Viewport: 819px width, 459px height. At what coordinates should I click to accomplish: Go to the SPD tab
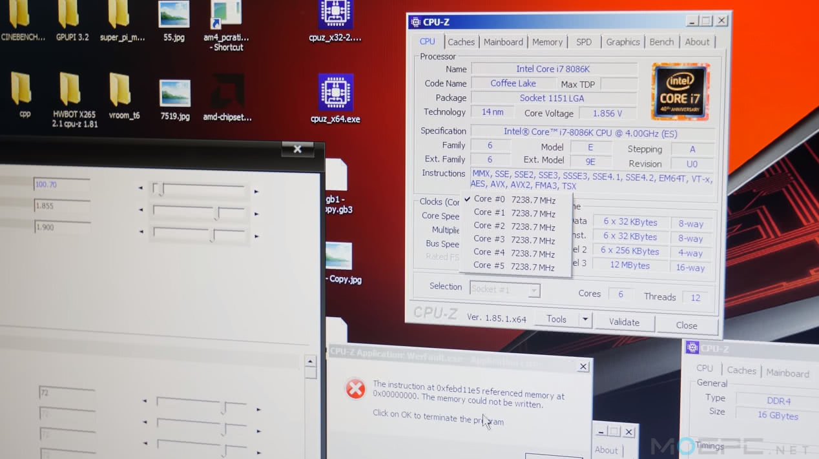[x=584, y=42]
